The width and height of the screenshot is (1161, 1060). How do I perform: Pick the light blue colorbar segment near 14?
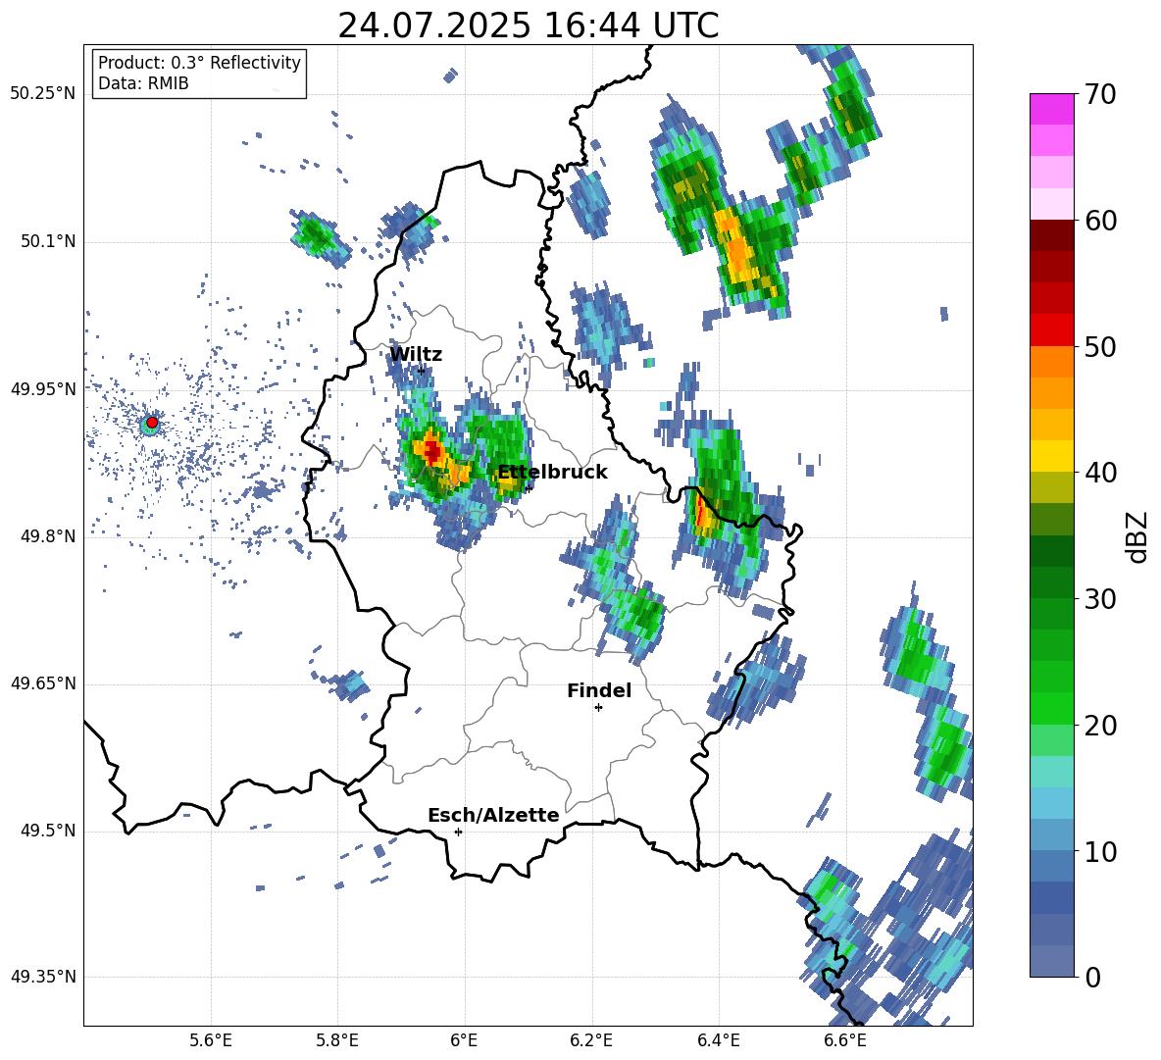tap(1051, 803)
